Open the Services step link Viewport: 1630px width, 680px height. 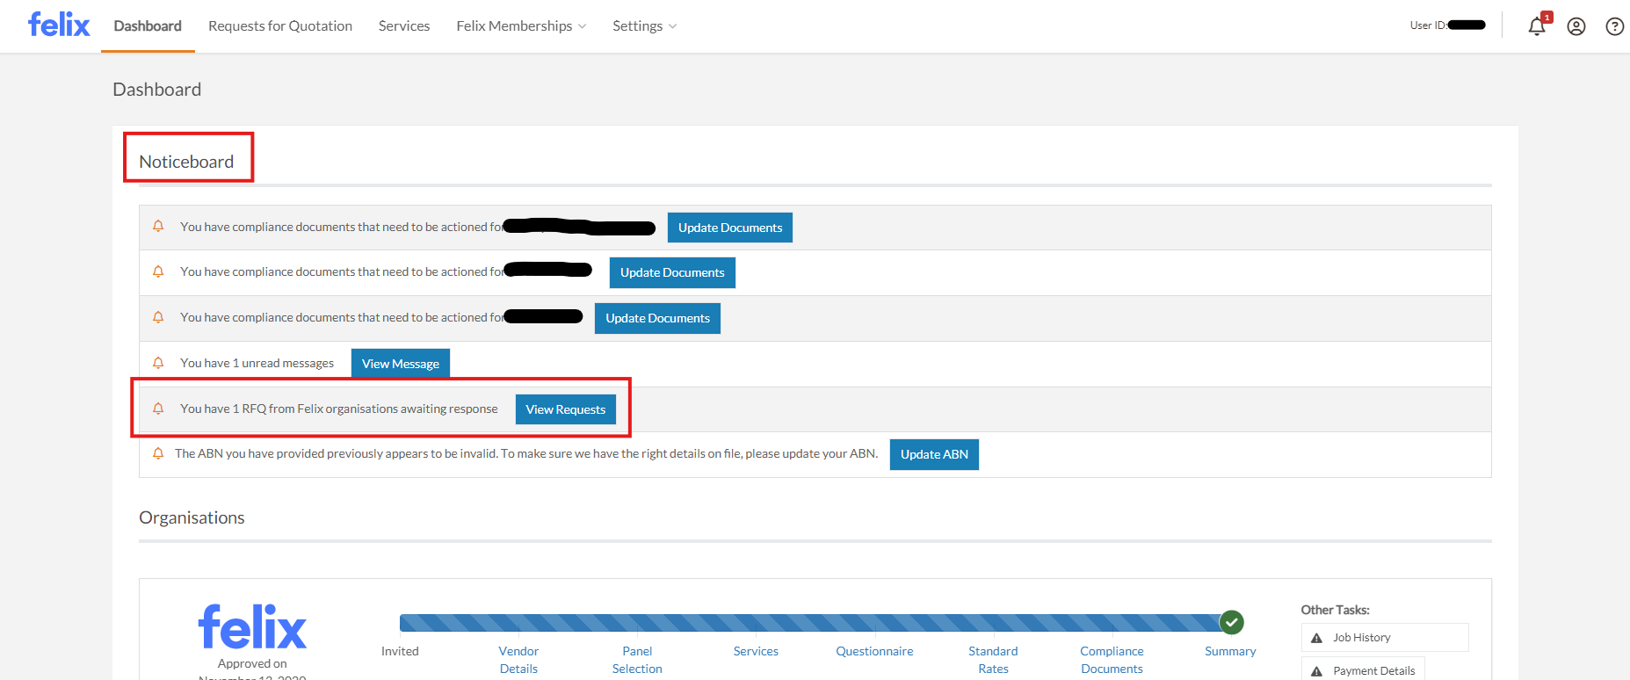pos(756,651)
